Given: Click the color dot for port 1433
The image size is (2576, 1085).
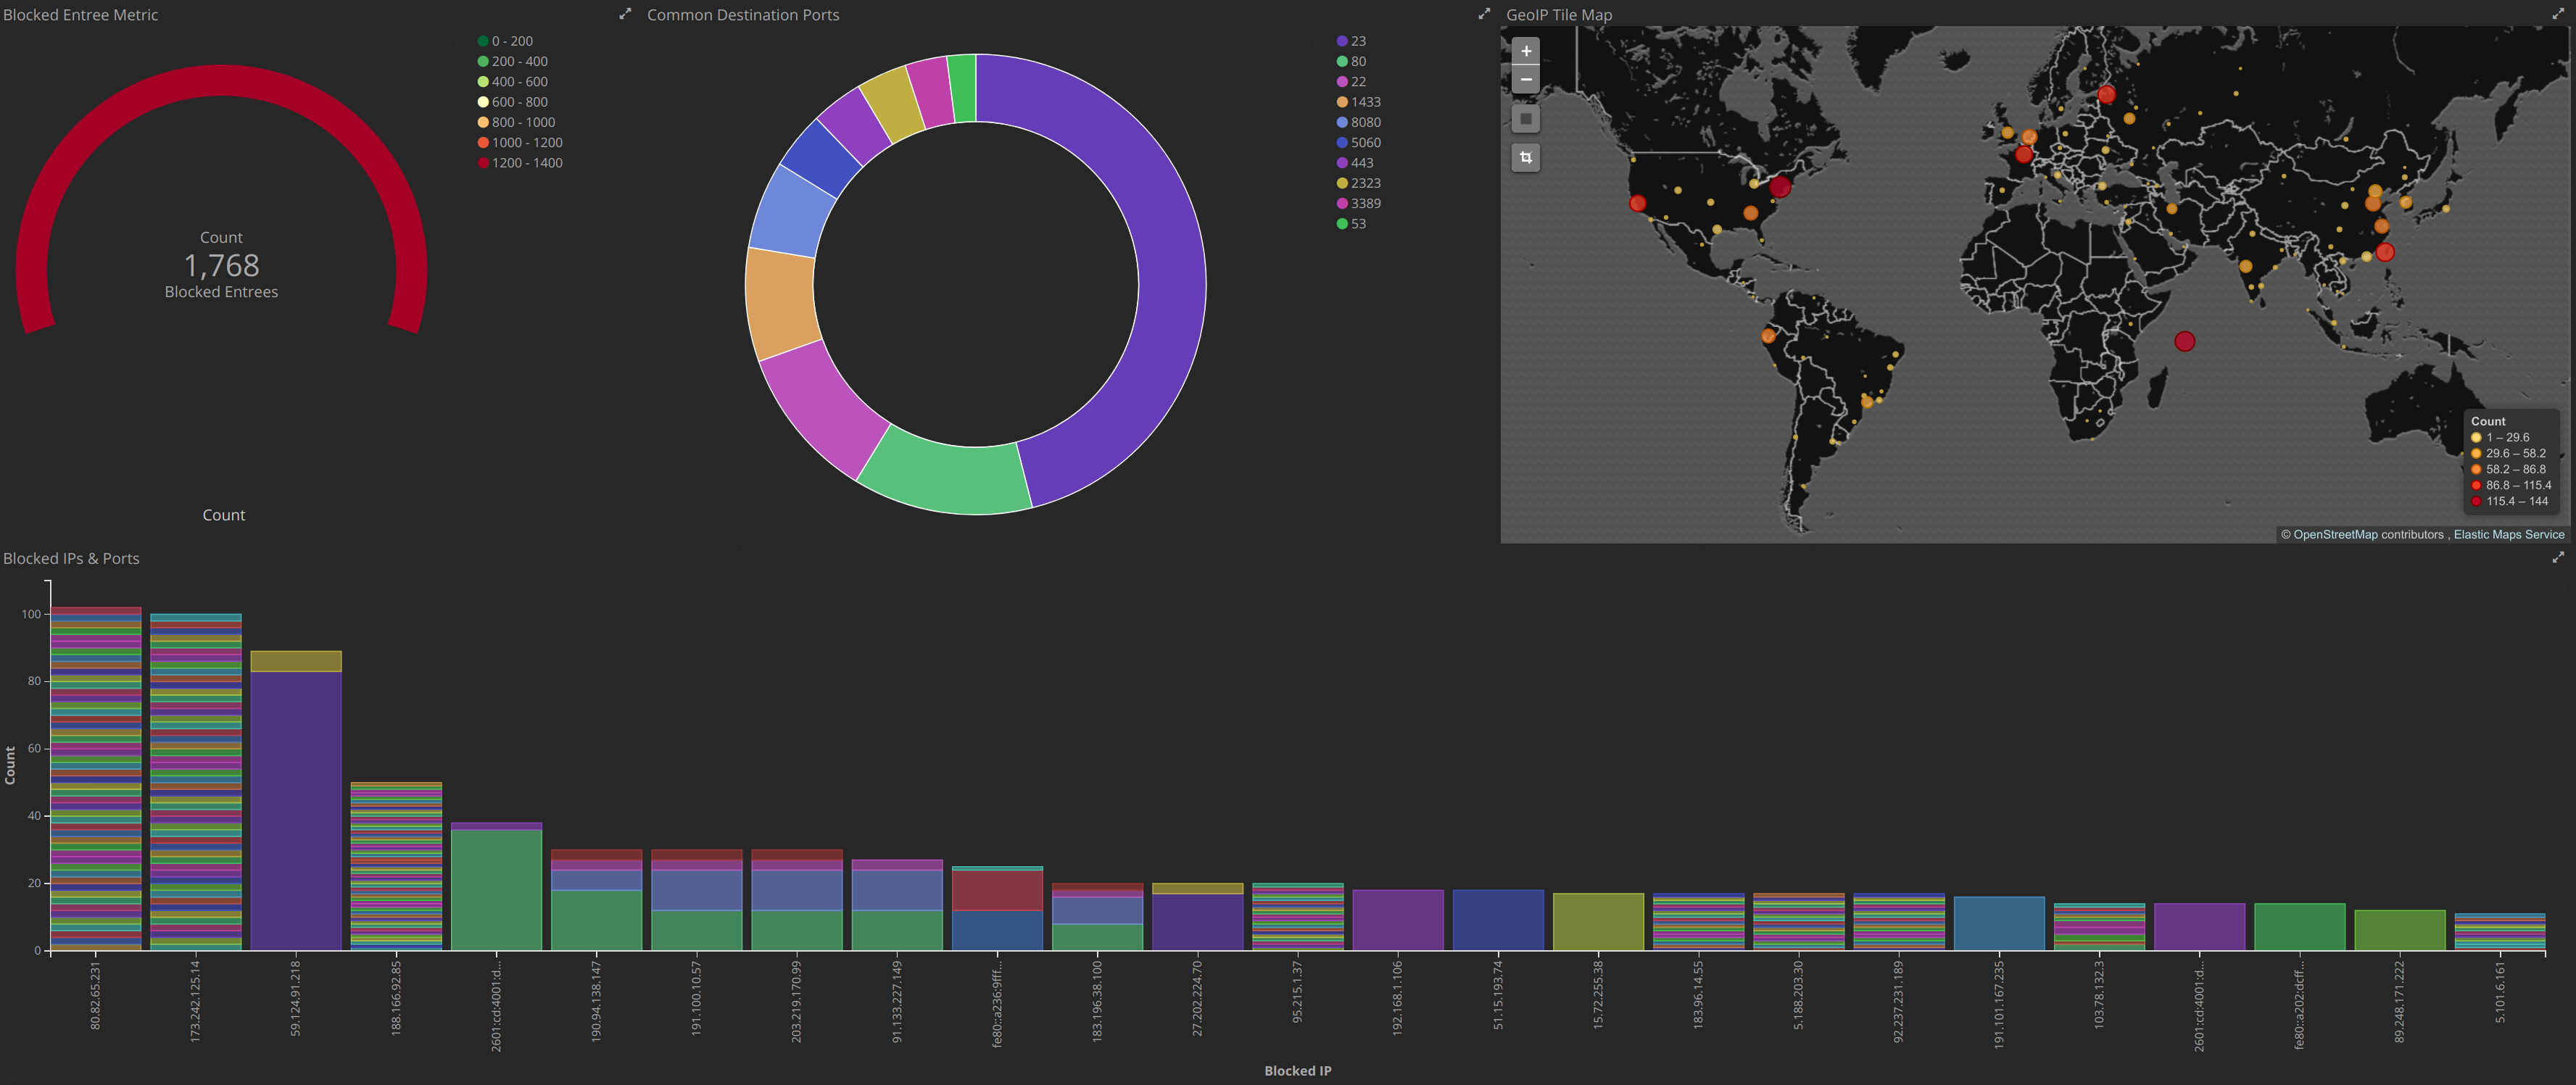Looking at the screenshot, I should 1342,102.
